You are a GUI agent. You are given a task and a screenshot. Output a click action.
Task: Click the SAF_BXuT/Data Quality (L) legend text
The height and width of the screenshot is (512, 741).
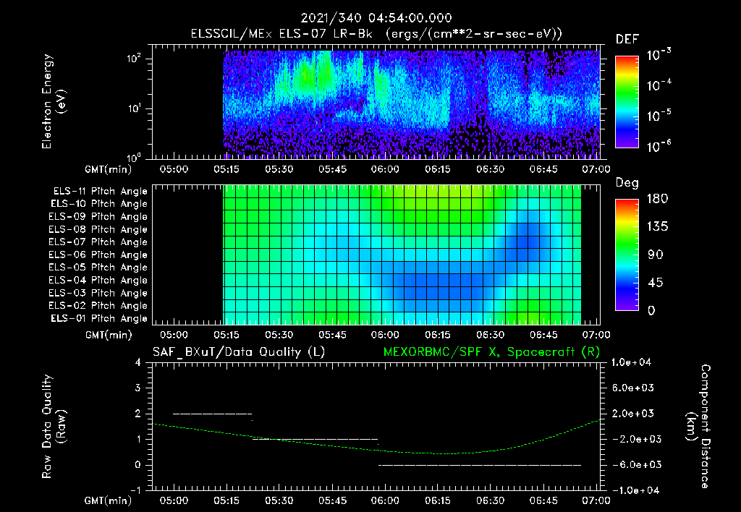(239, 352)
